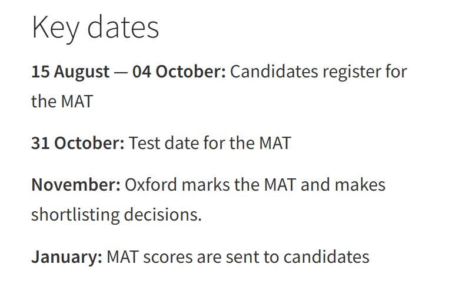Image resolution: width=452 pixels, height=281 pixels.
Task: Click the word "Candidates" in the registration line
Action: [274, 71]
